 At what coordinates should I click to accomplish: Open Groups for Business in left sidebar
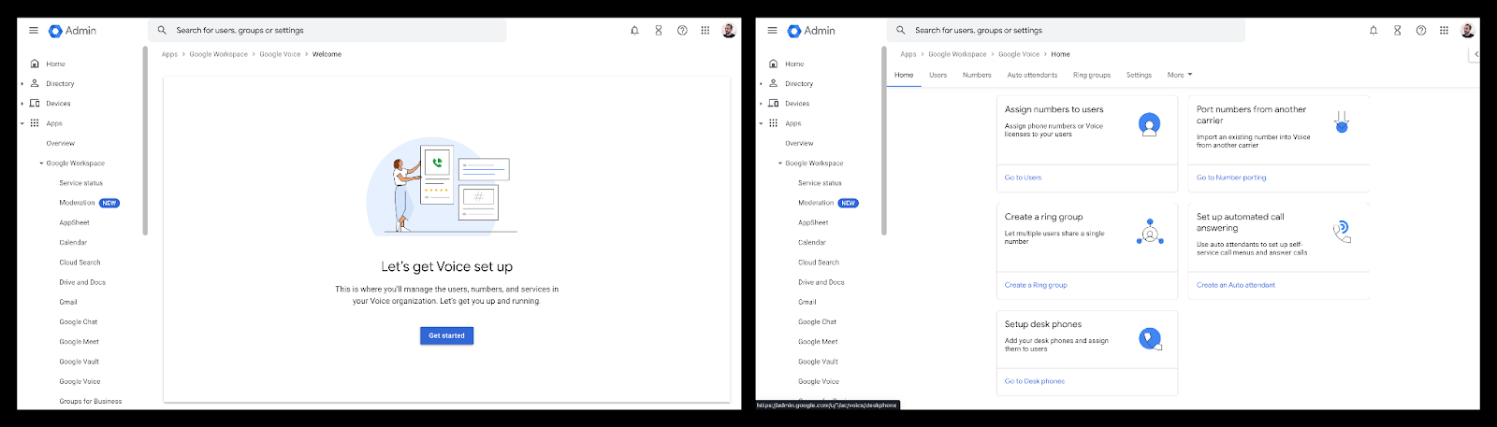click(90, 402)
